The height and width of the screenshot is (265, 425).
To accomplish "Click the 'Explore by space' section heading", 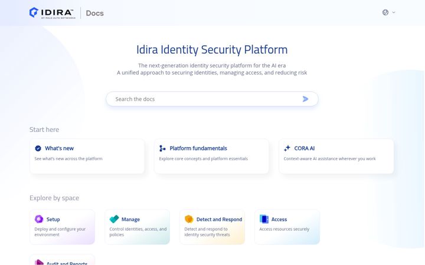I will point(54,198).
